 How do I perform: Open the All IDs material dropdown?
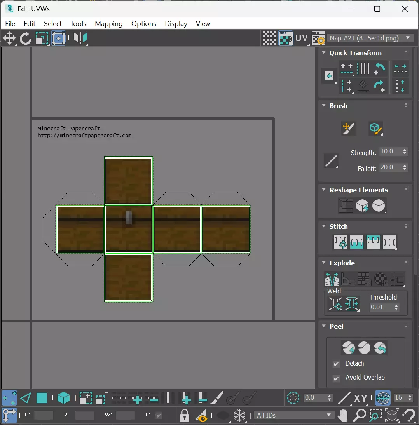294,415
